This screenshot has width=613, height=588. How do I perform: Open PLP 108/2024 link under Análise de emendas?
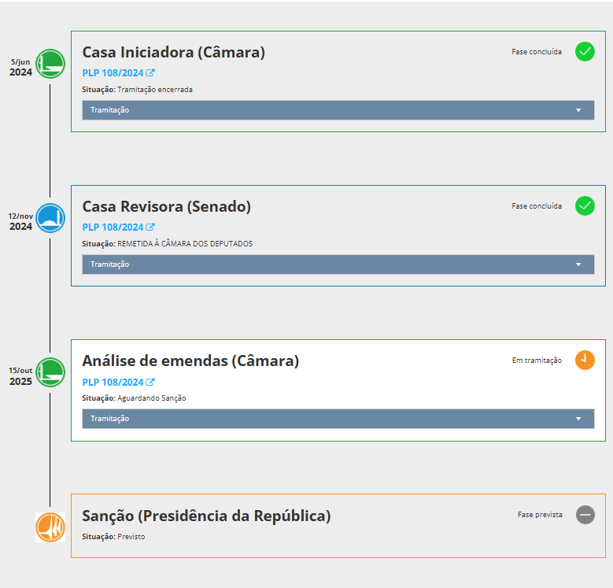pyautogui.click(x=118, y=382)
